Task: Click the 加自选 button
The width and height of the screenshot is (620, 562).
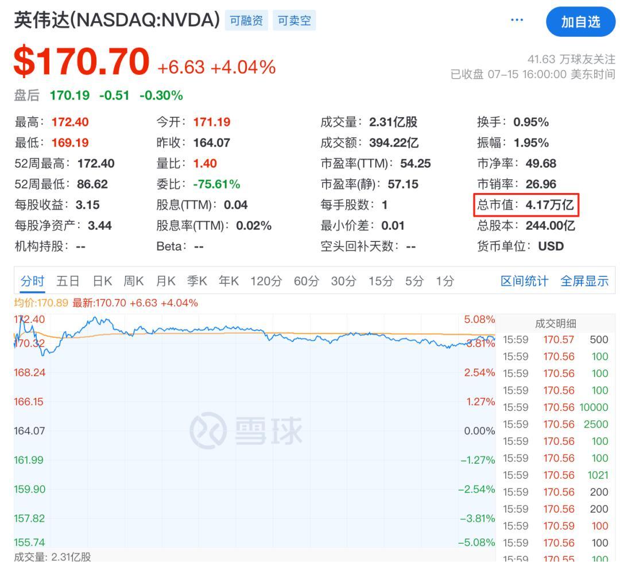Action: pyautogui.click(x=580, y=22)
